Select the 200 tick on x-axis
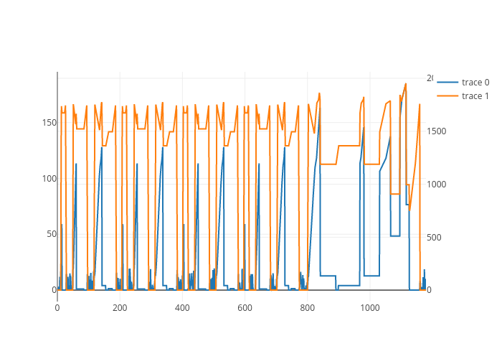502x359 pixels. pos(120,307)
